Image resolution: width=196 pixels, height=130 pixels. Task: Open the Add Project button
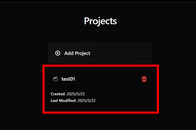[x=100, y=53]
